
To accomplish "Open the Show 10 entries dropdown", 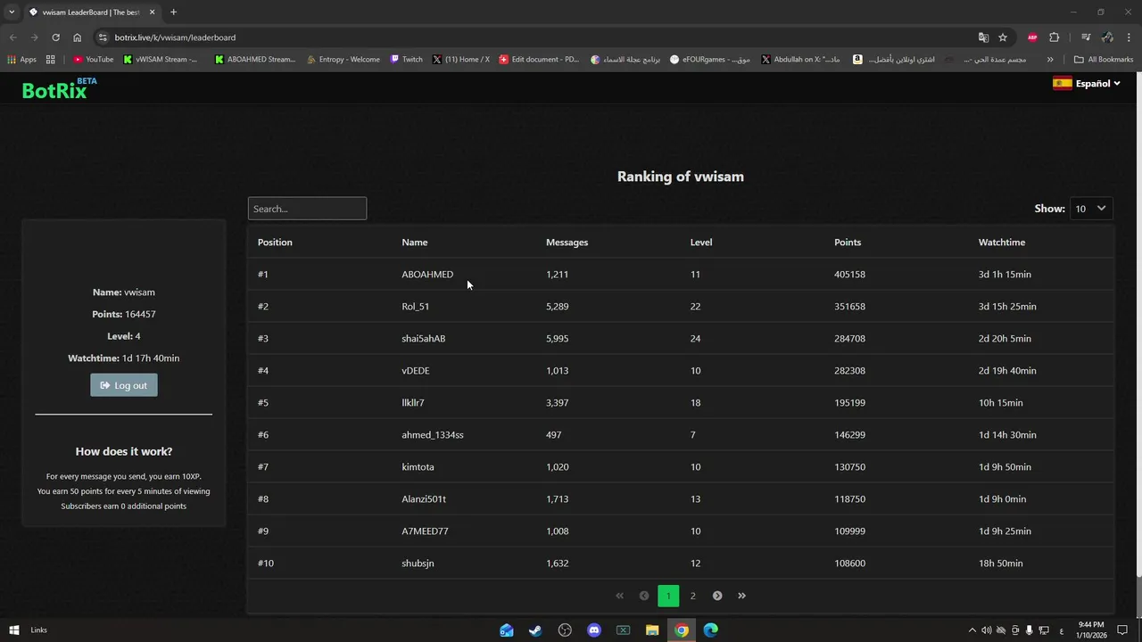I will [1091, 209].
